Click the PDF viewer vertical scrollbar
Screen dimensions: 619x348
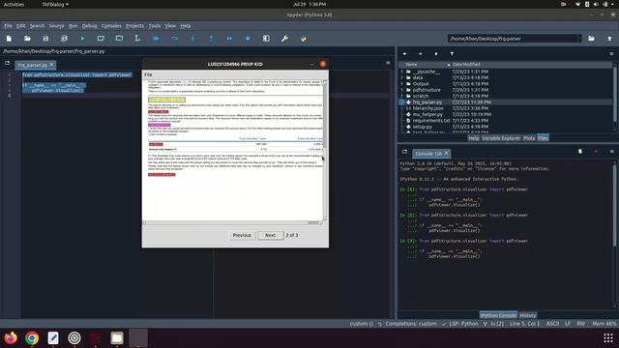point(325,150)
